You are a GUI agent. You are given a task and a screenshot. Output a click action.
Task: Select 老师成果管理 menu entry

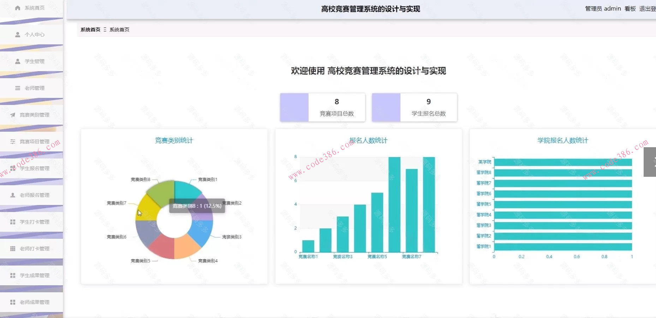coord(34,302)
